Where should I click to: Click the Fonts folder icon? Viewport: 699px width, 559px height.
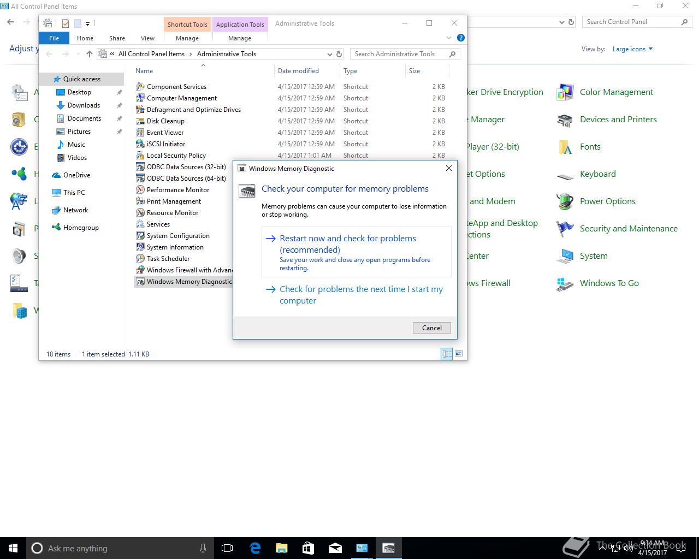(x=565, y=147)
